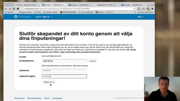
Task: Reload the page with the refresh icon
Action: [14, 9]
